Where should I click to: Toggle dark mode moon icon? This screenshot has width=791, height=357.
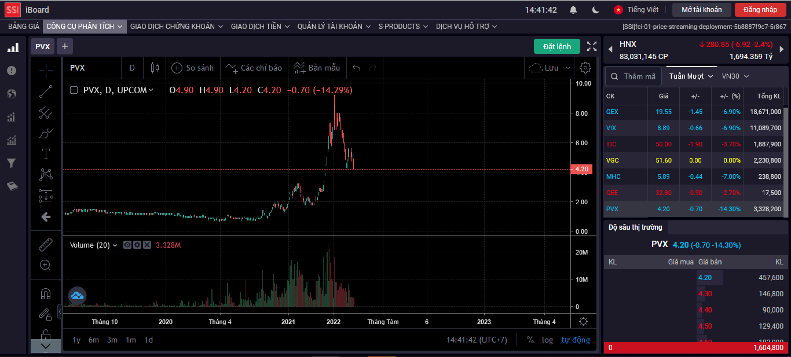tap(596, 10)
